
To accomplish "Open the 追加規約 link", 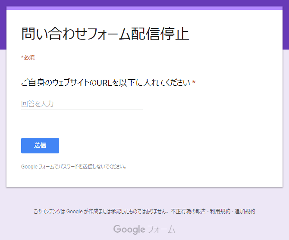I will pyautogui.click(x=245, y=211).
